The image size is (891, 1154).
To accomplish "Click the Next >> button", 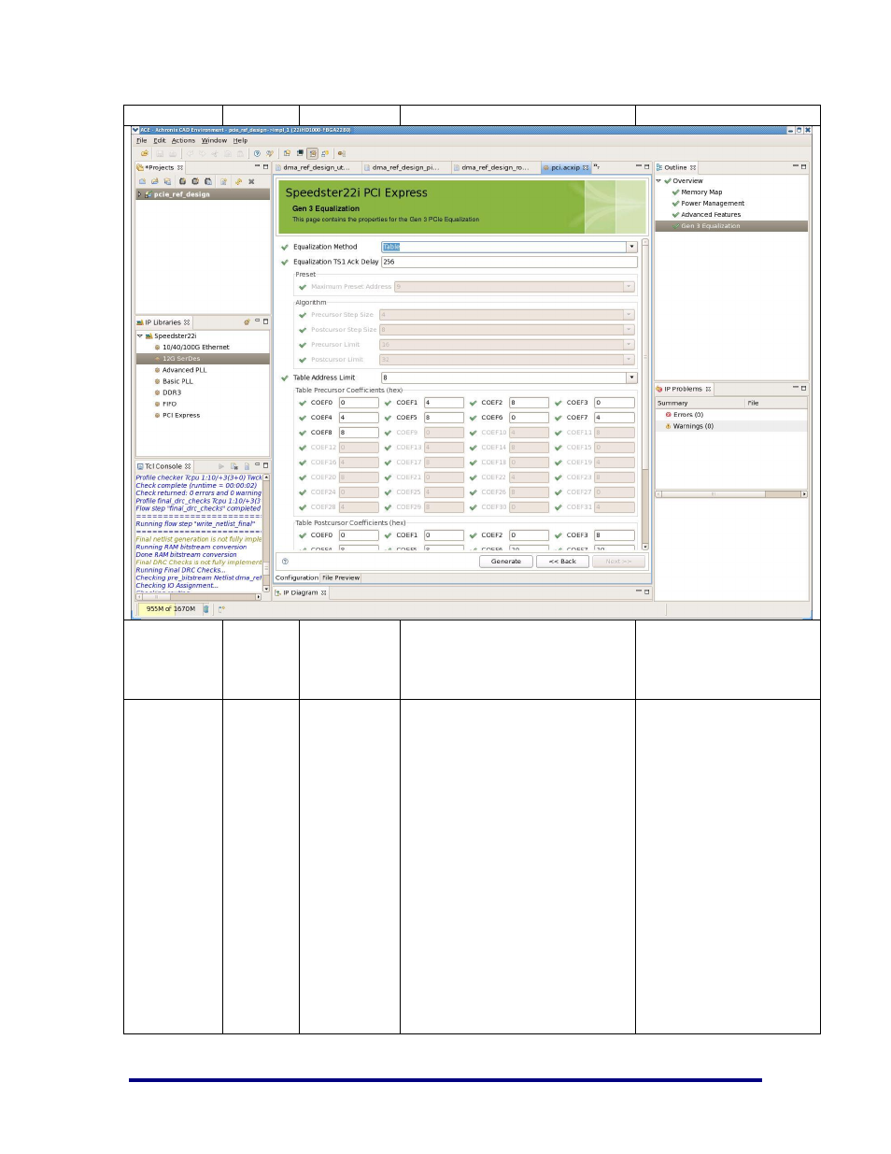I will click(x=618, y=562).
